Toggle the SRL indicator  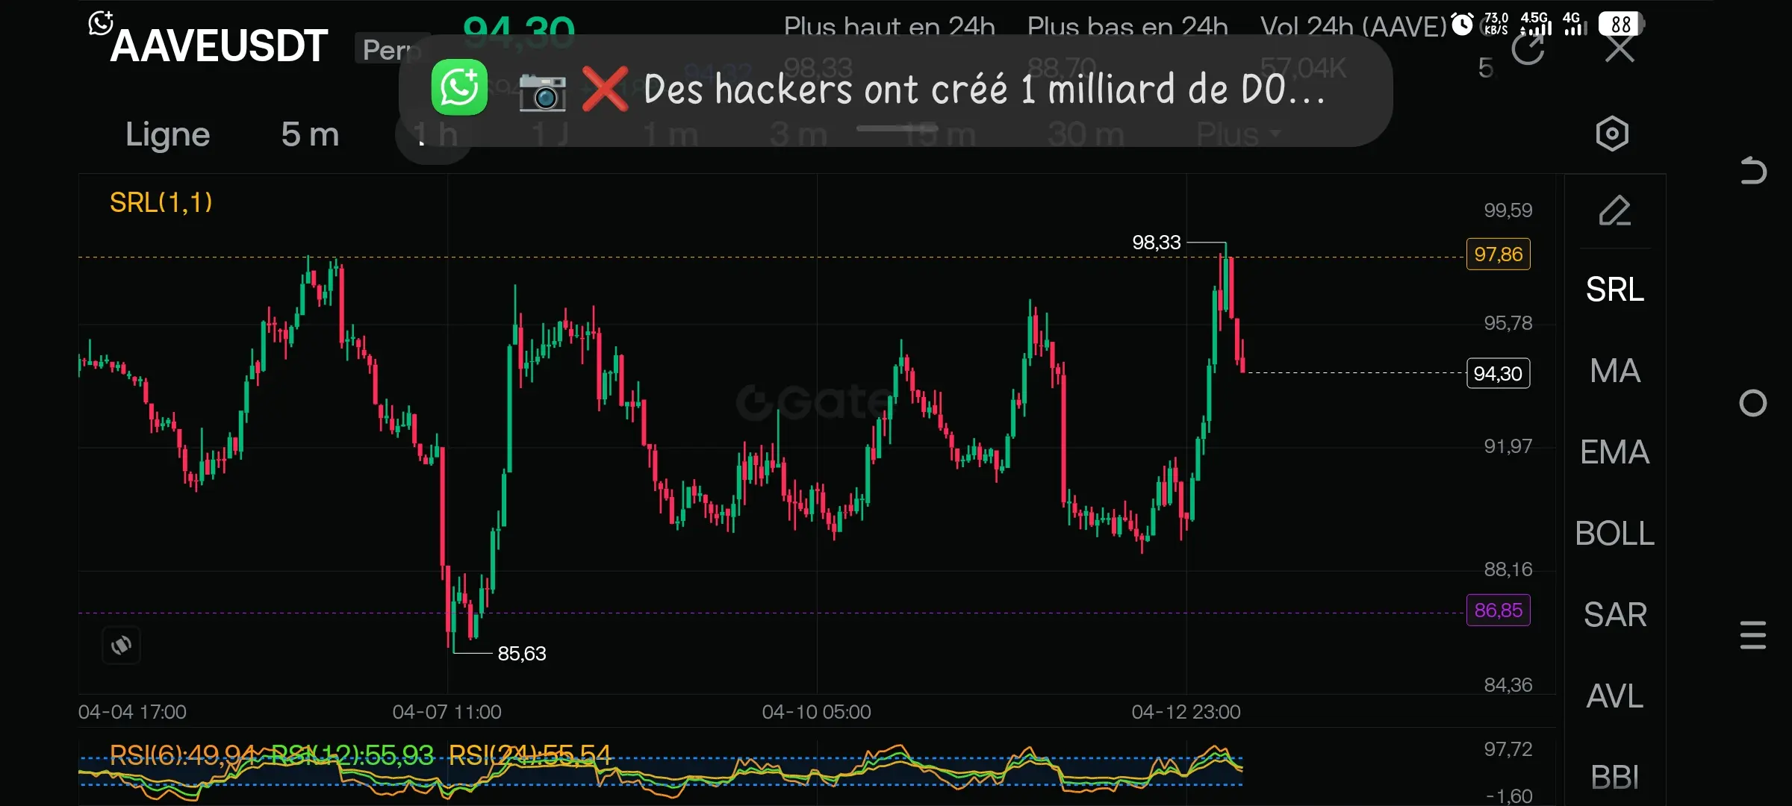click(1614, 290)
